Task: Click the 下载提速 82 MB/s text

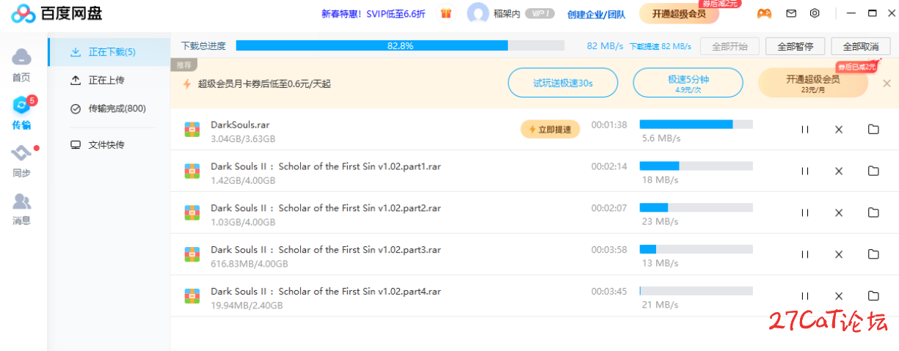Action: pyautogui.click(x=660, y=45)
